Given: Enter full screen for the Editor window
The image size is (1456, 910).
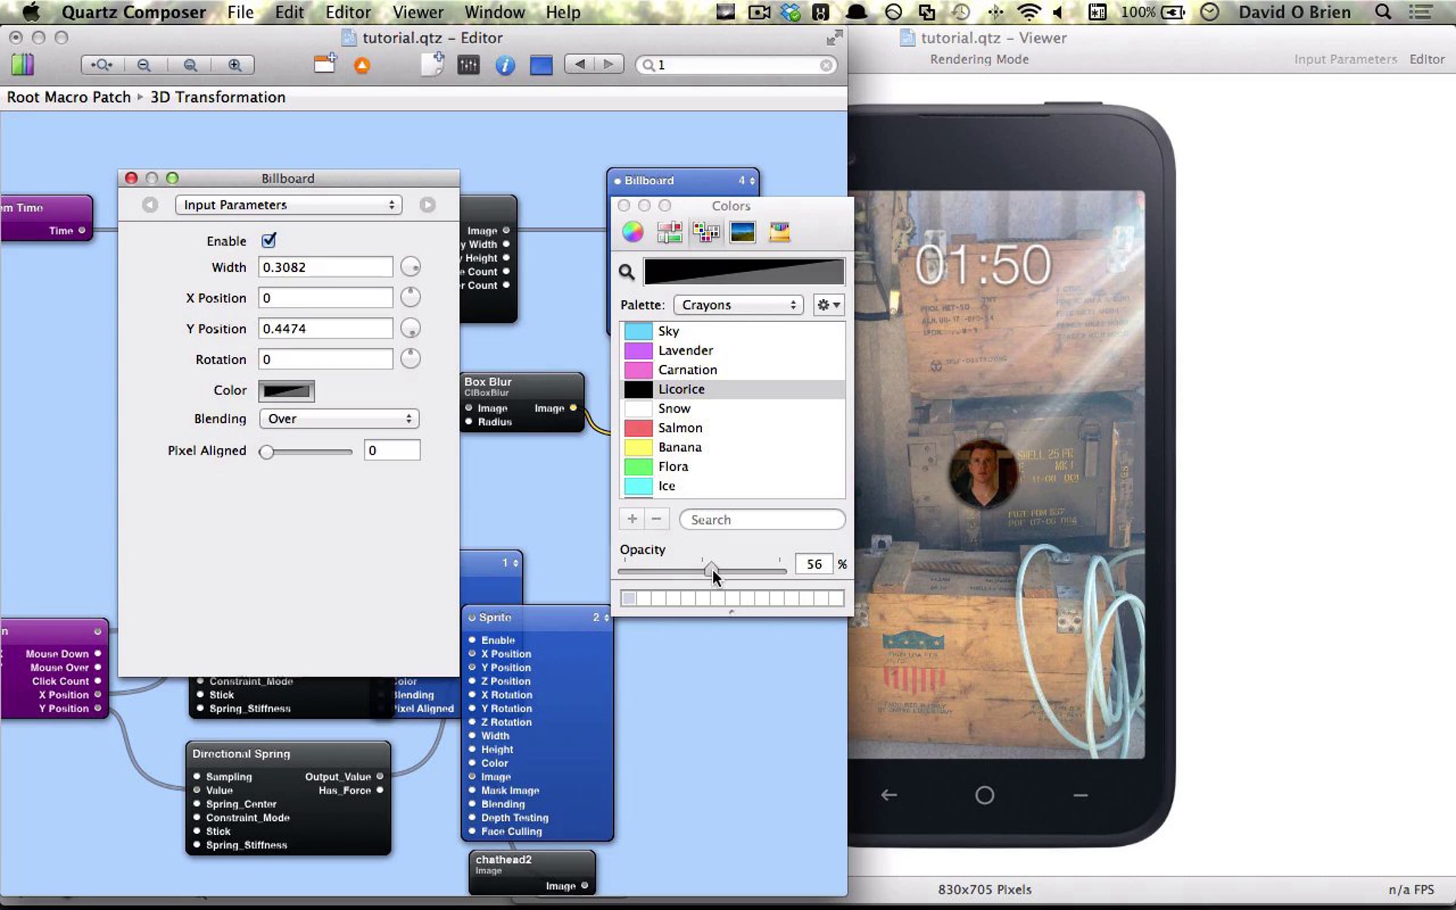Looking at the screenshot, I should 834,38.
